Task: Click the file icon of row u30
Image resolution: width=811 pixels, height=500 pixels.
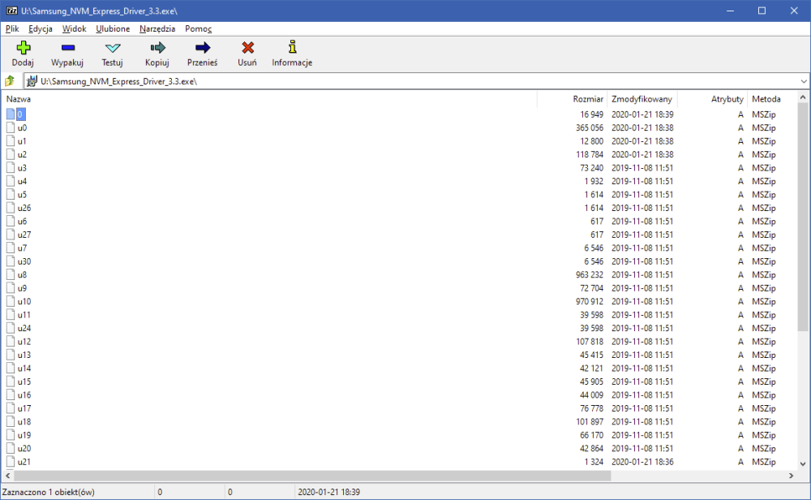Action: [11, 261]
